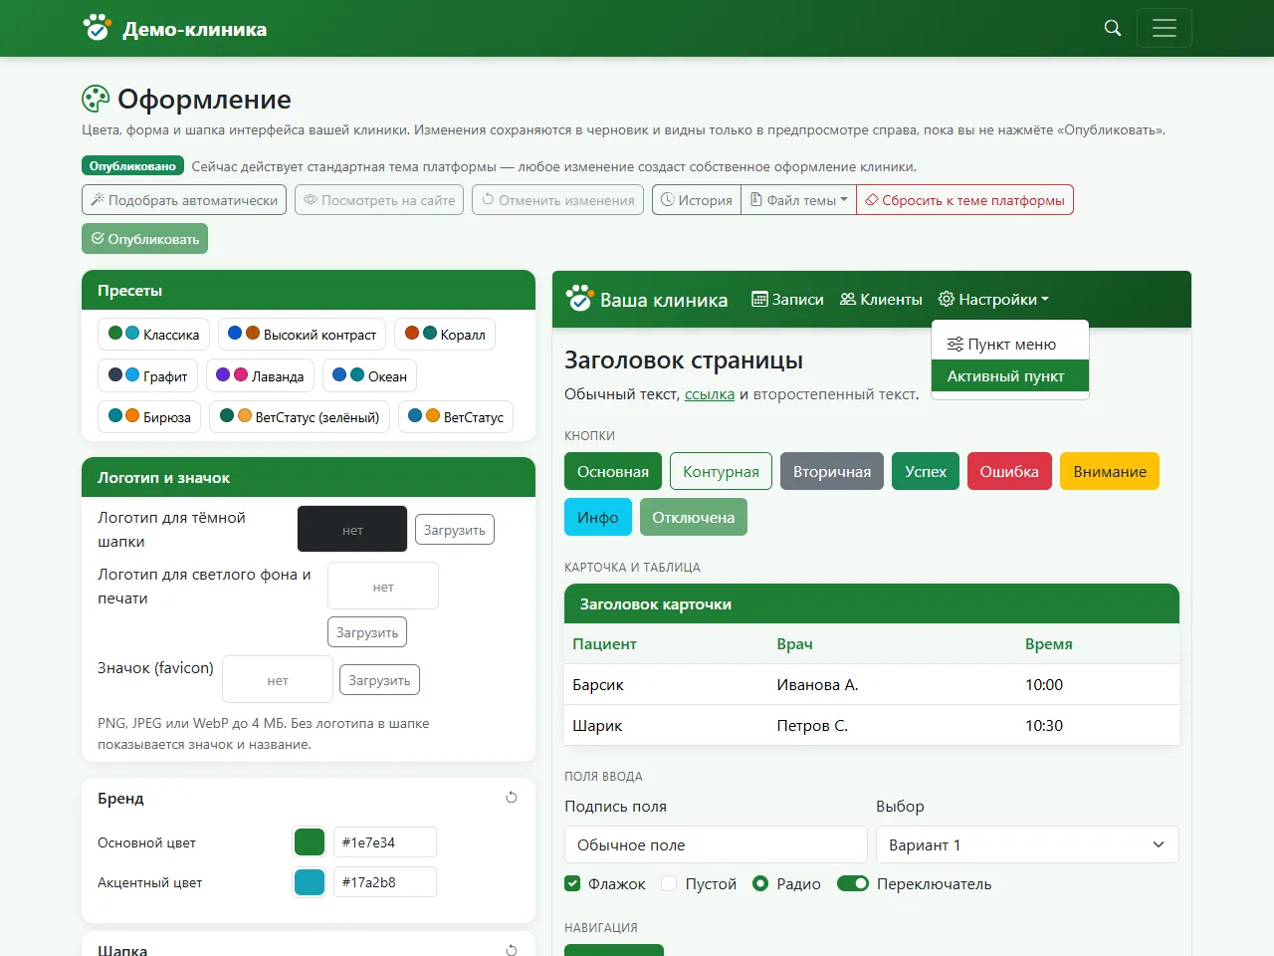Viewport: 1274px width, 956px height.
Task: Apply the Бирюза preset
Action: pyautogui.click(x=149, y=417)
